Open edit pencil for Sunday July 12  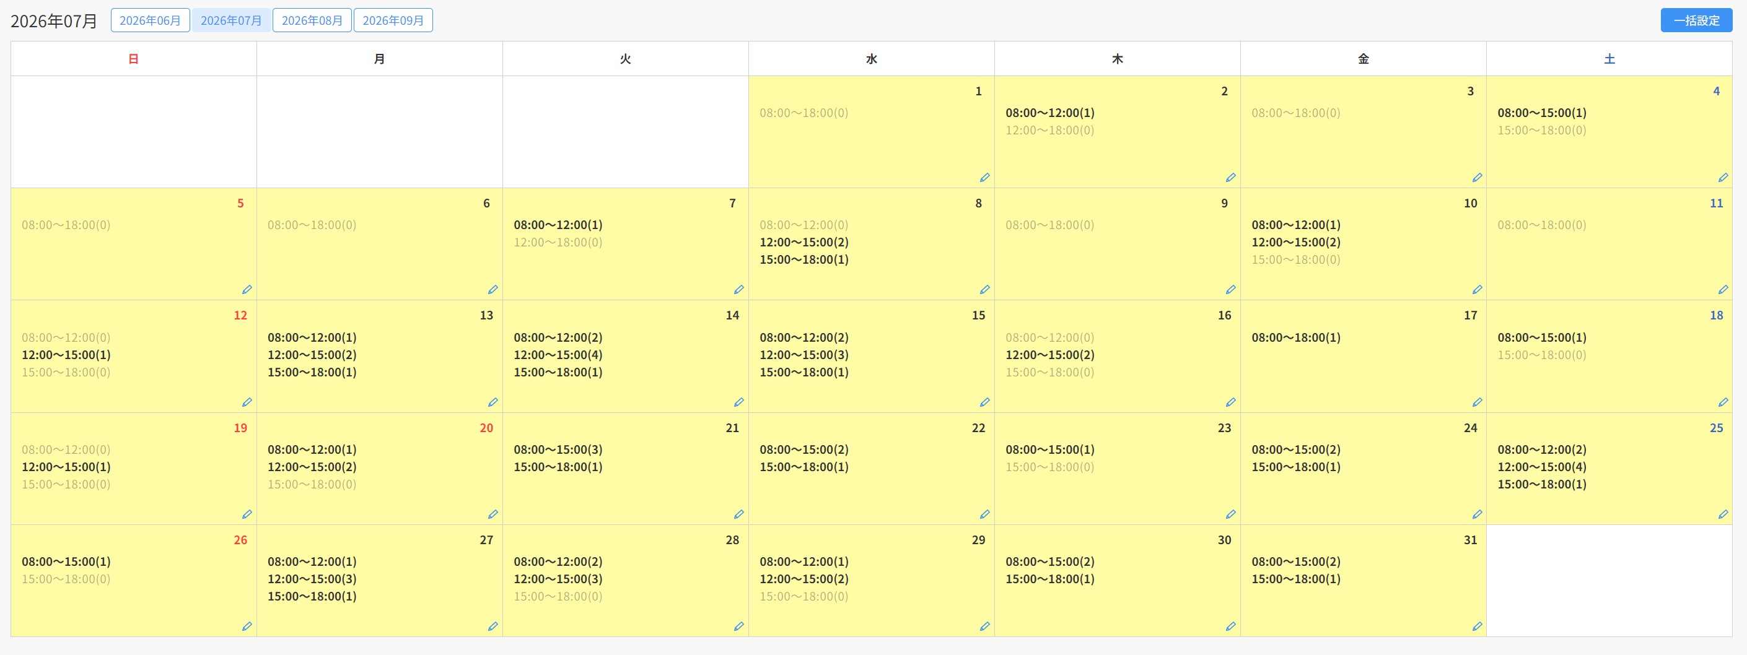click(x=247, y=402)
